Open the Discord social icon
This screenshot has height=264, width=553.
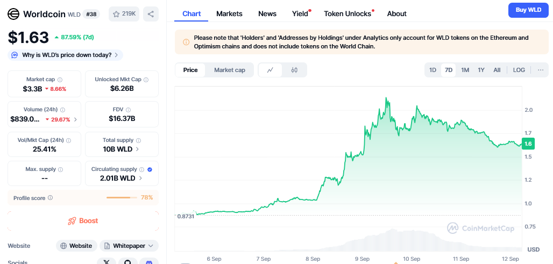[149, 262]
